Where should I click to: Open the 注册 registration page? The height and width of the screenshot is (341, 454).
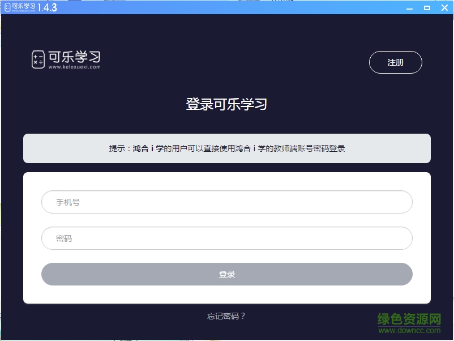tap(395, 62)
